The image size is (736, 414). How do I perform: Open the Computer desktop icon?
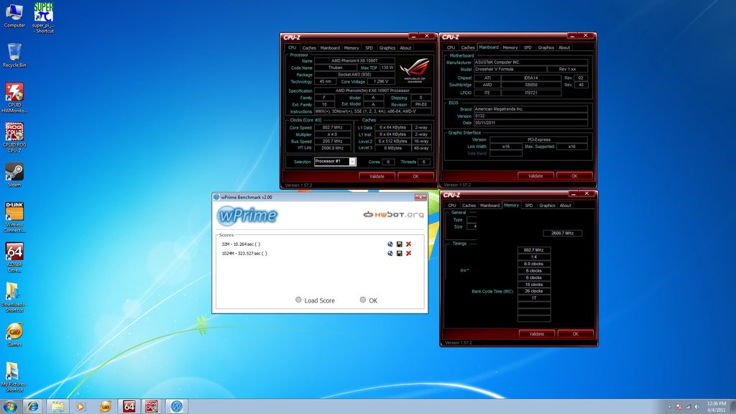[14, 14]
